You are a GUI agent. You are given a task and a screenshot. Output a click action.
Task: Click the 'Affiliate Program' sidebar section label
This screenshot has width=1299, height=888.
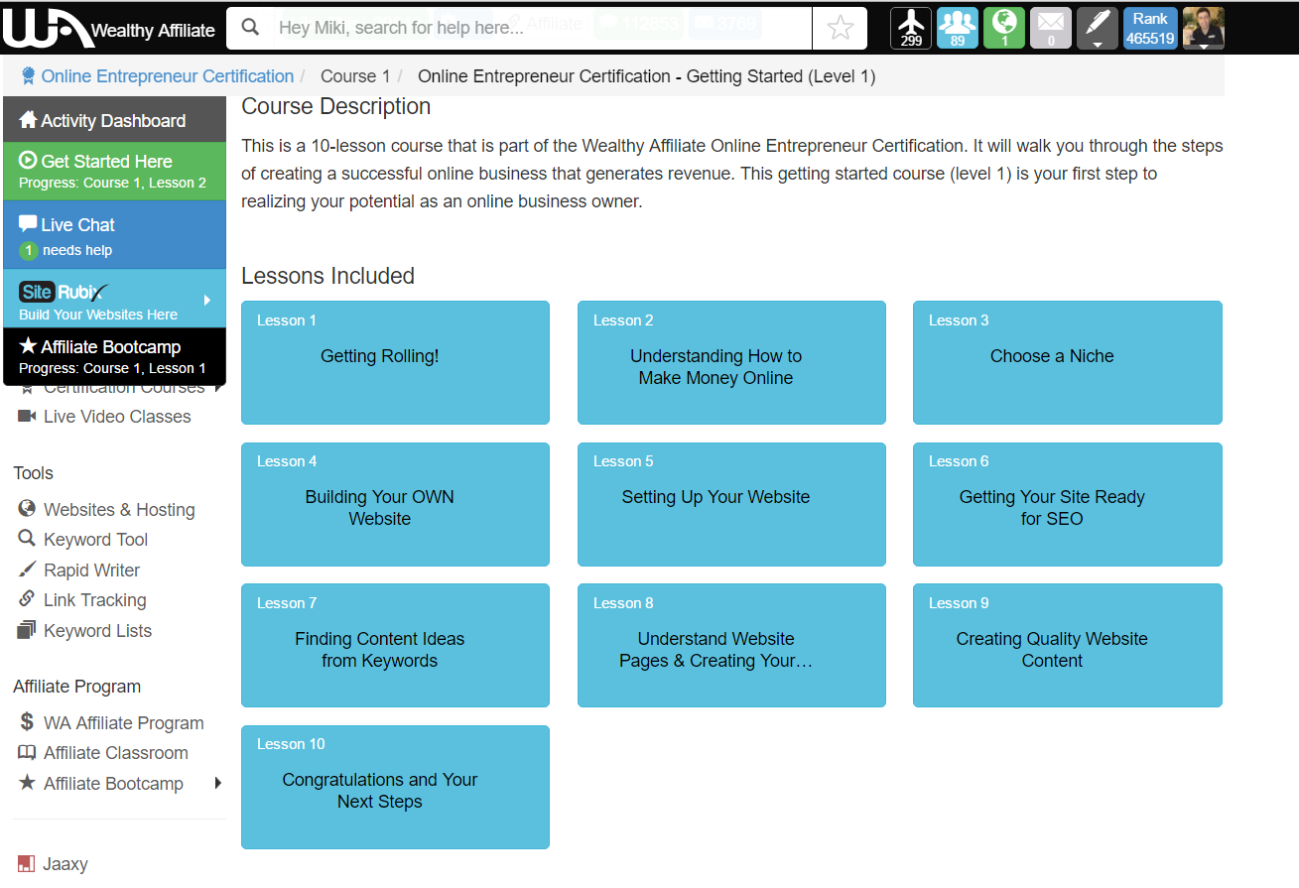(76, 686)
